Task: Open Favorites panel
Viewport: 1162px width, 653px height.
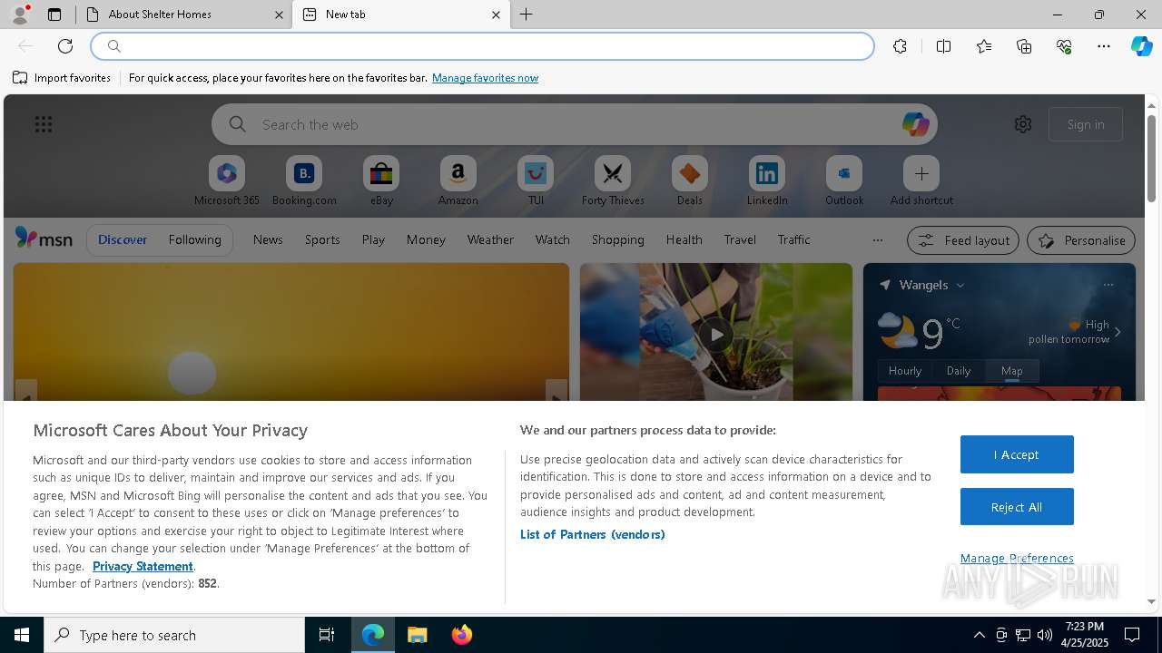Action: pyautogui.click(x=984, y=46)
